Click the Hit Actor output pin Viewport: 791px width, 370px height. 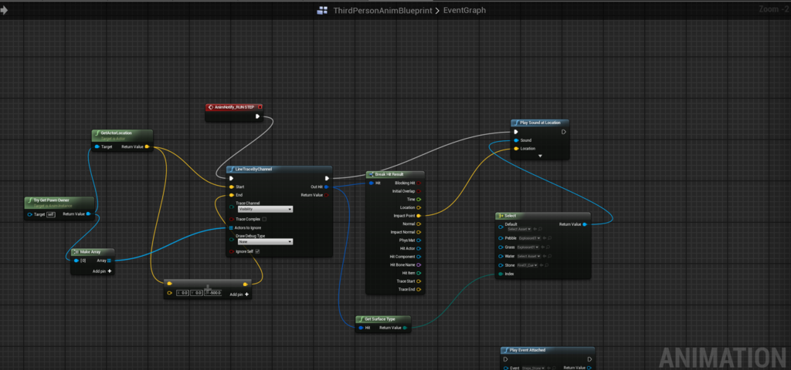pyautogui.click(x=419, y=248)
